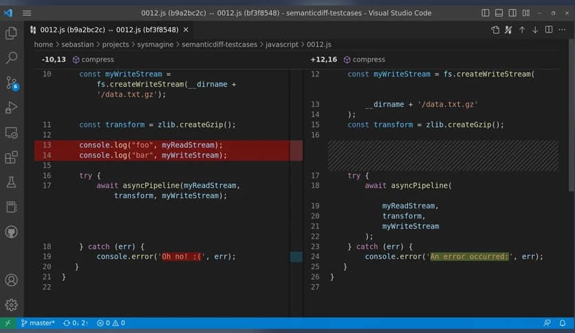Open the Testing flask icon view

coord(11,182)
